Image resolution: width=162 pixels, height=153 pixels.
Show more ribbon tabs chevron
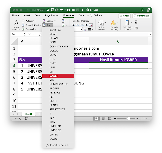88,15
